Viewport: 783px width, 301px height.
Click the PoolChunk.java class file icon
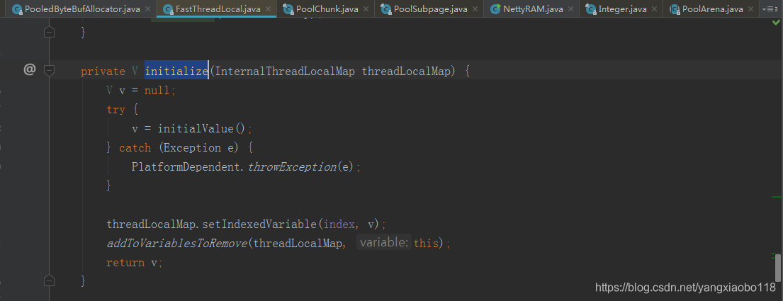pos(288,9)
